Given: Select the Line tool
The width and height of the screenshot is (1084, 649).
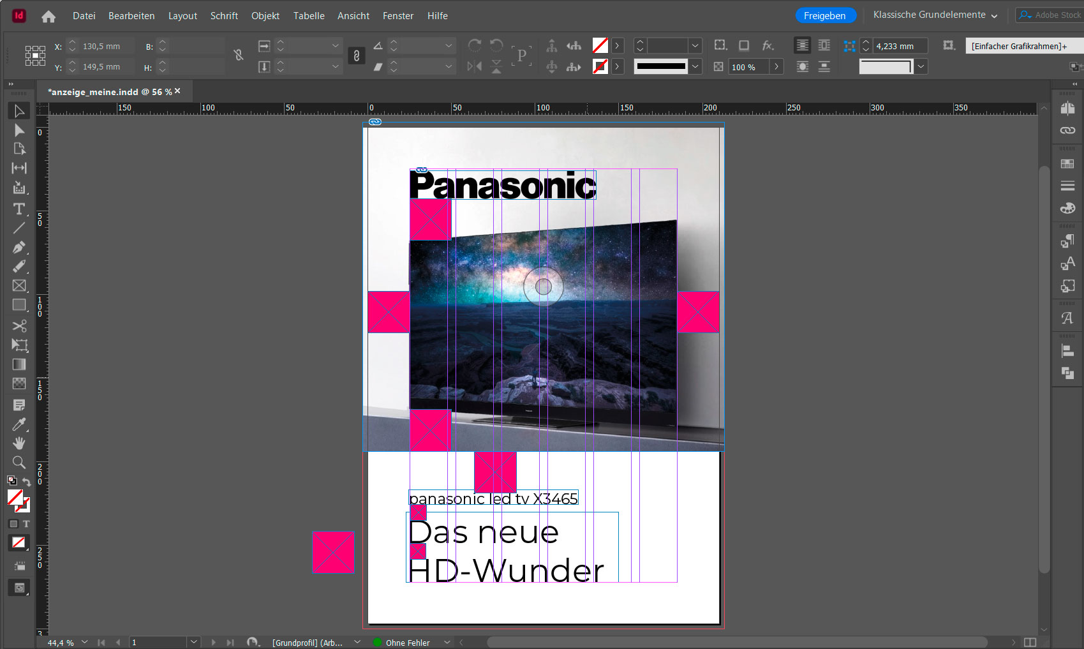Looking at the screenshot, I should (x=19, y=228).
